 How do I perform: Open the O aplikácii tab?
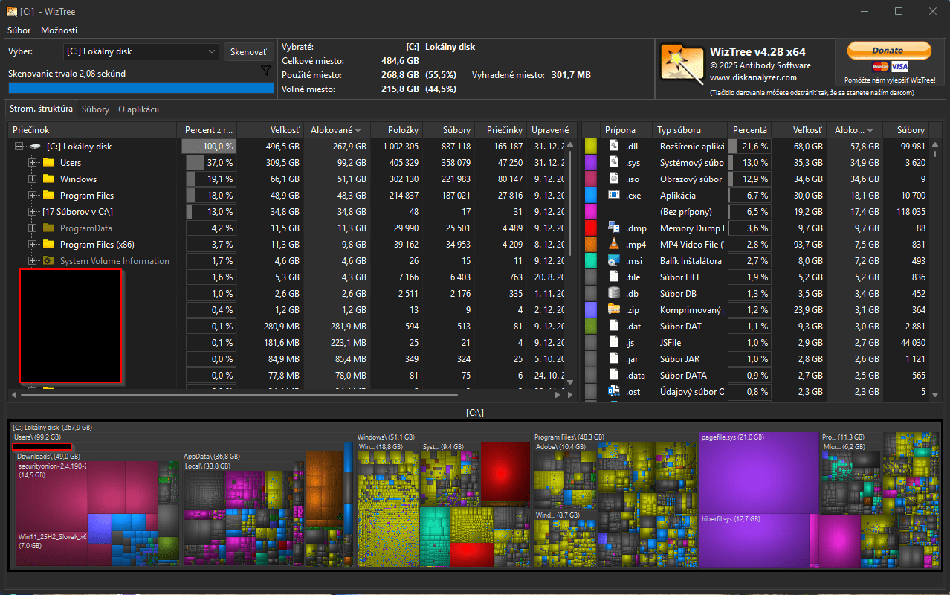pyautogui.click(x=138, y=109)
